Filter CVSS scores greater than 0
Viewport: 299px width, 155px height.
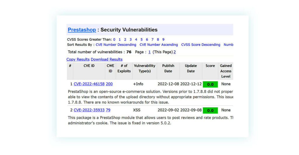114,39
